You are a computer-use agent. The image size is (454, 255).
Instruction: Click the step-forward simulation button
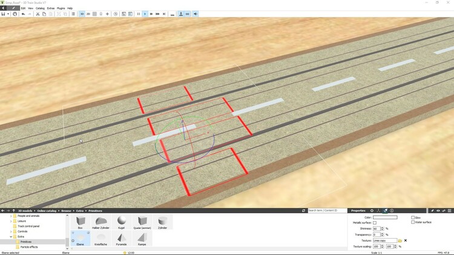[164, 14]
